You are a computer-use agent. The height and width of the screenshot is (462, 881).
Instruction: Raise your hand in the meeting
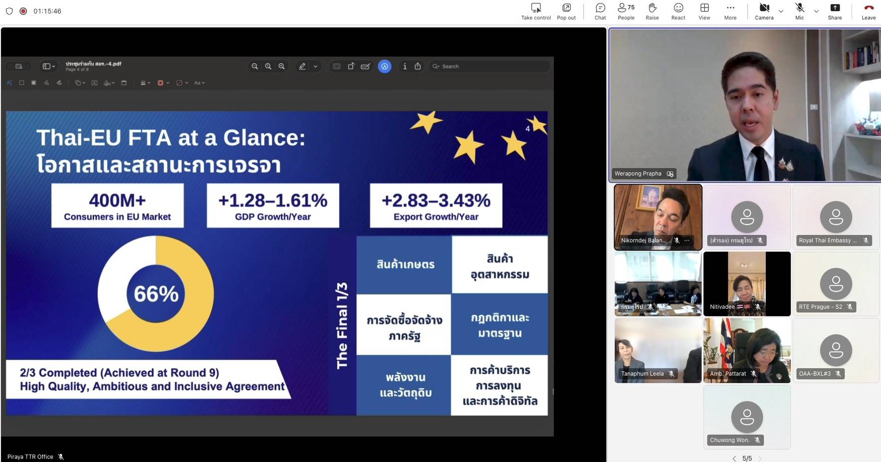[x=652, y=11]
